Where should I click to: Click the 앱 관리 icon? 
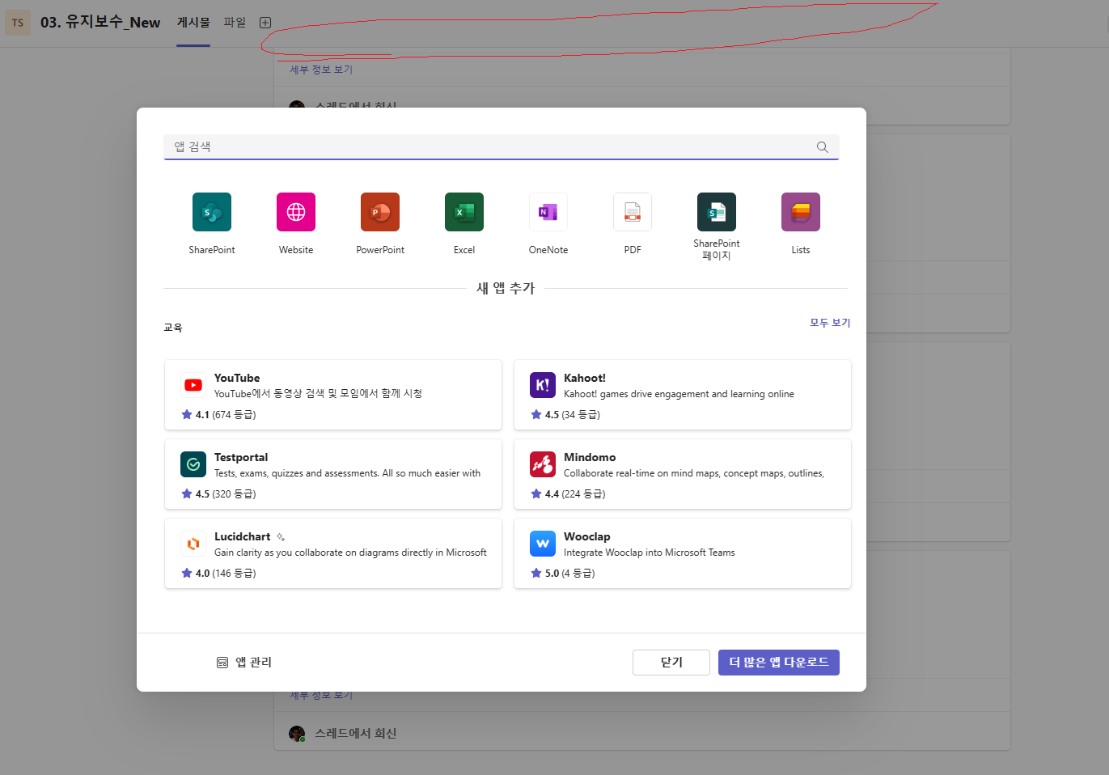222,663
